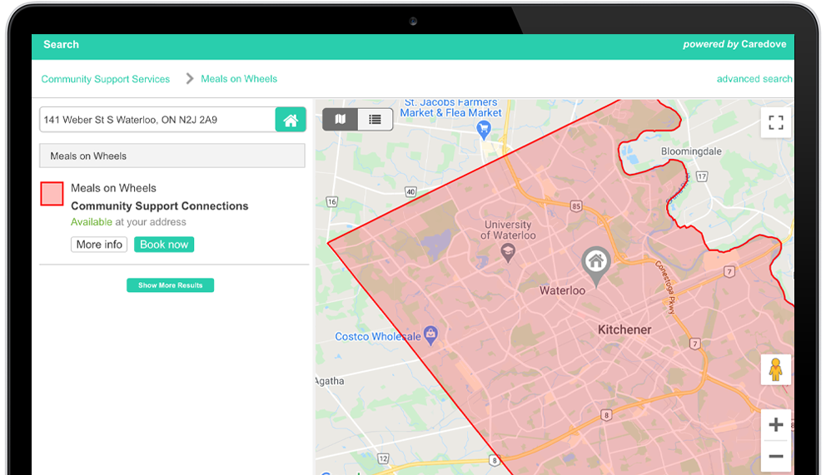Click the Search header title

[x=61, y=45]
